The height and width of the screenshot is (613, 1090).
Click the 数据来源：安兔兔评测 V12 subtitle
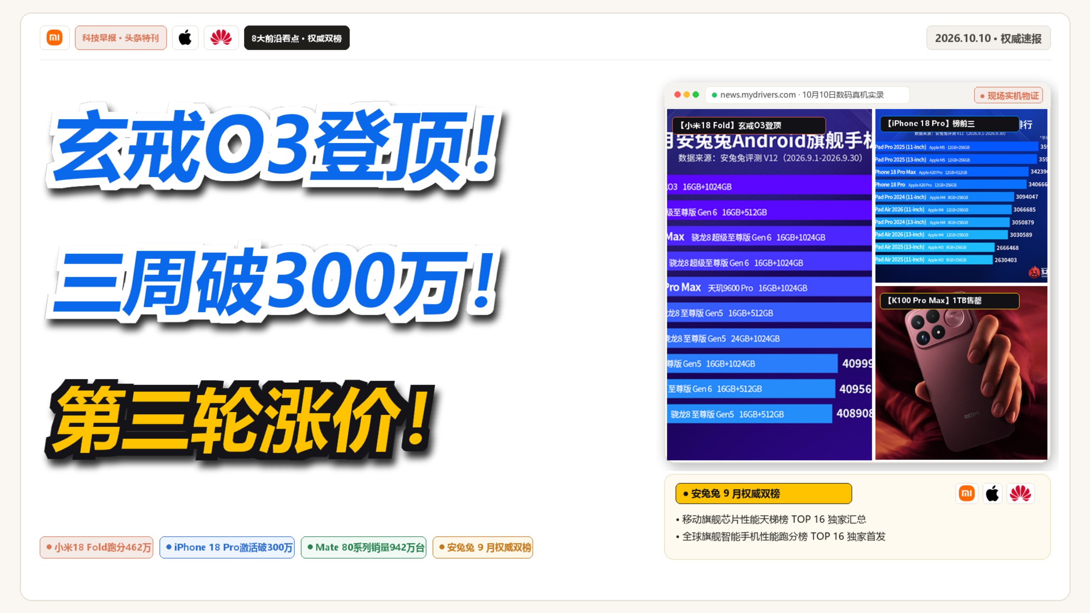(x=770, y=158)
